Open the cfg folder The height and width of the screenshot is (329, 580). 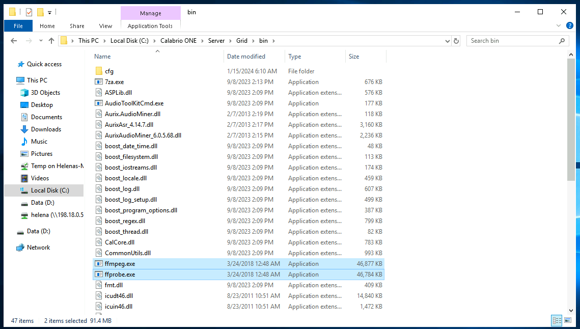109,71
